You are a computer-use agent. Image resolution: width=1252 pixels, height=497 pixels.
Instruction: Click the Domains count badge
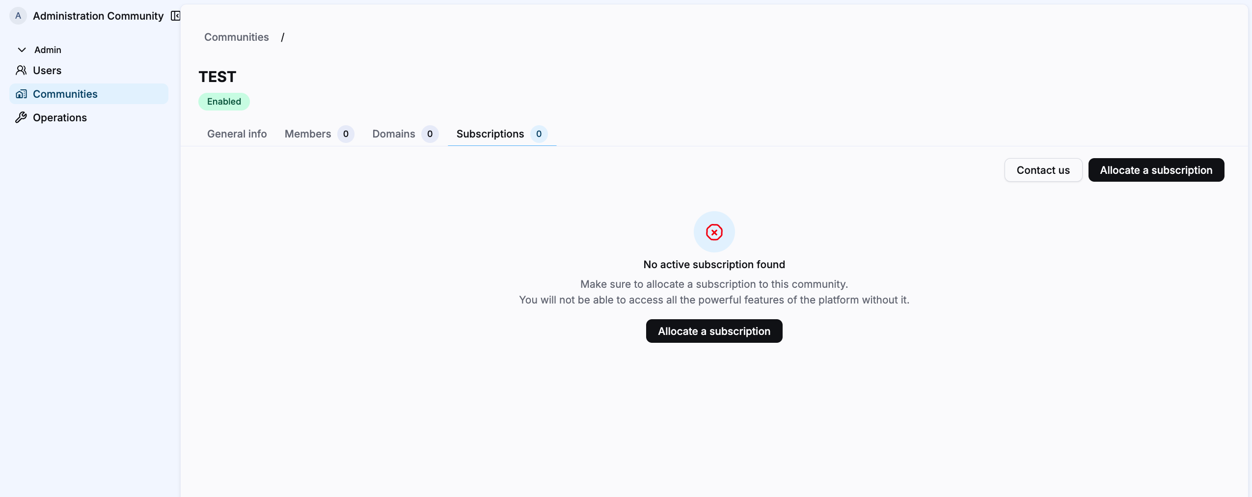[430, 134]
